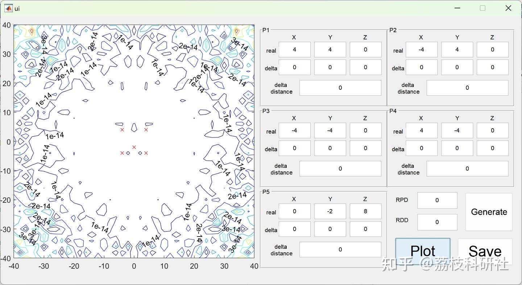Click the P1 delta distance field
Screen dimensions: 522x285
point(340,88)
